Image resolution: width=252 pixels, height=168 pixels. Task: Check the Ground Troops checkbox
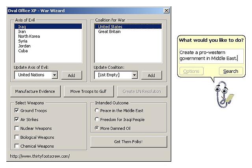[x=17, y=111]
